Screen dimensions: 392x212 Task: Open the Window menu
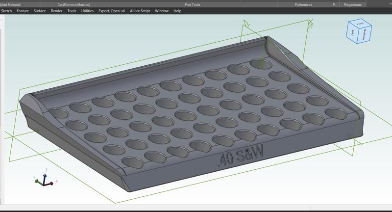[162, 11]
